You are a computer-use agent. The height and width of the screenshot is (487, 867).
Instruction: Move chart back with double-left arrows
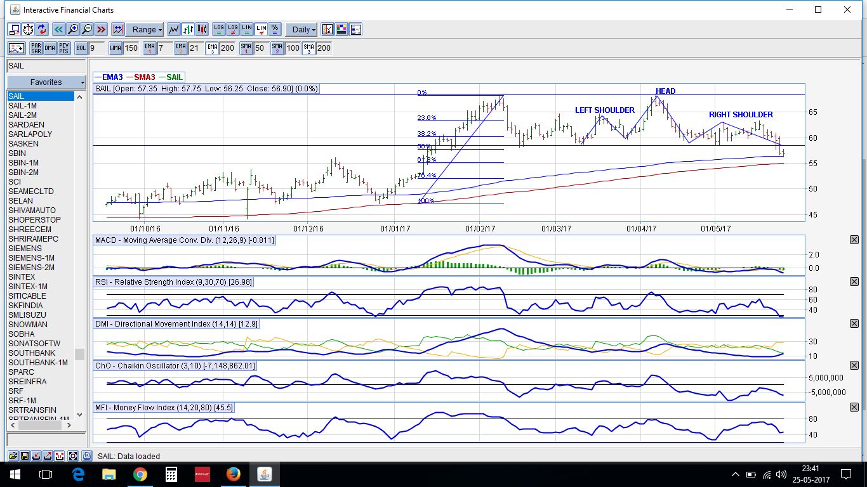tap(58, 29)
